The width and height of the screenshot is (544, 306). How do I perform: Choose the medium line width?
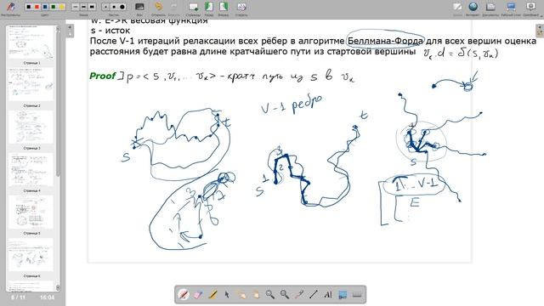83,7
